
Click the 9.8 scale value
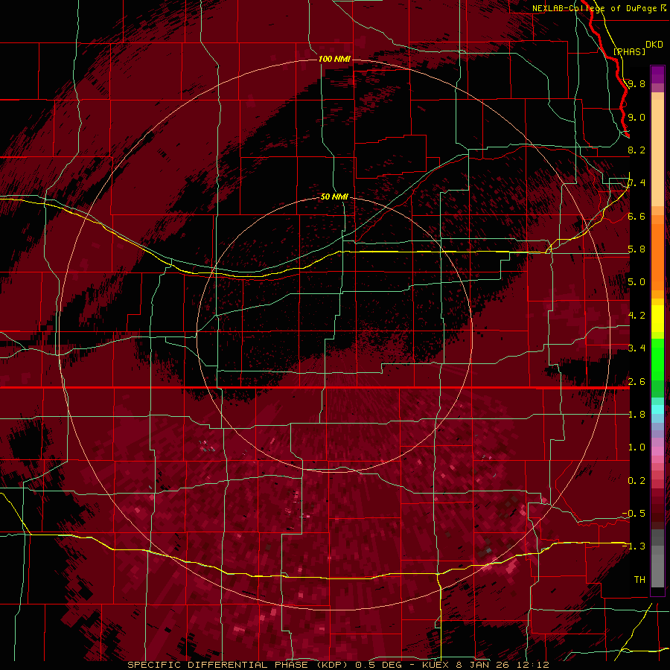click(x=636, y=84)
